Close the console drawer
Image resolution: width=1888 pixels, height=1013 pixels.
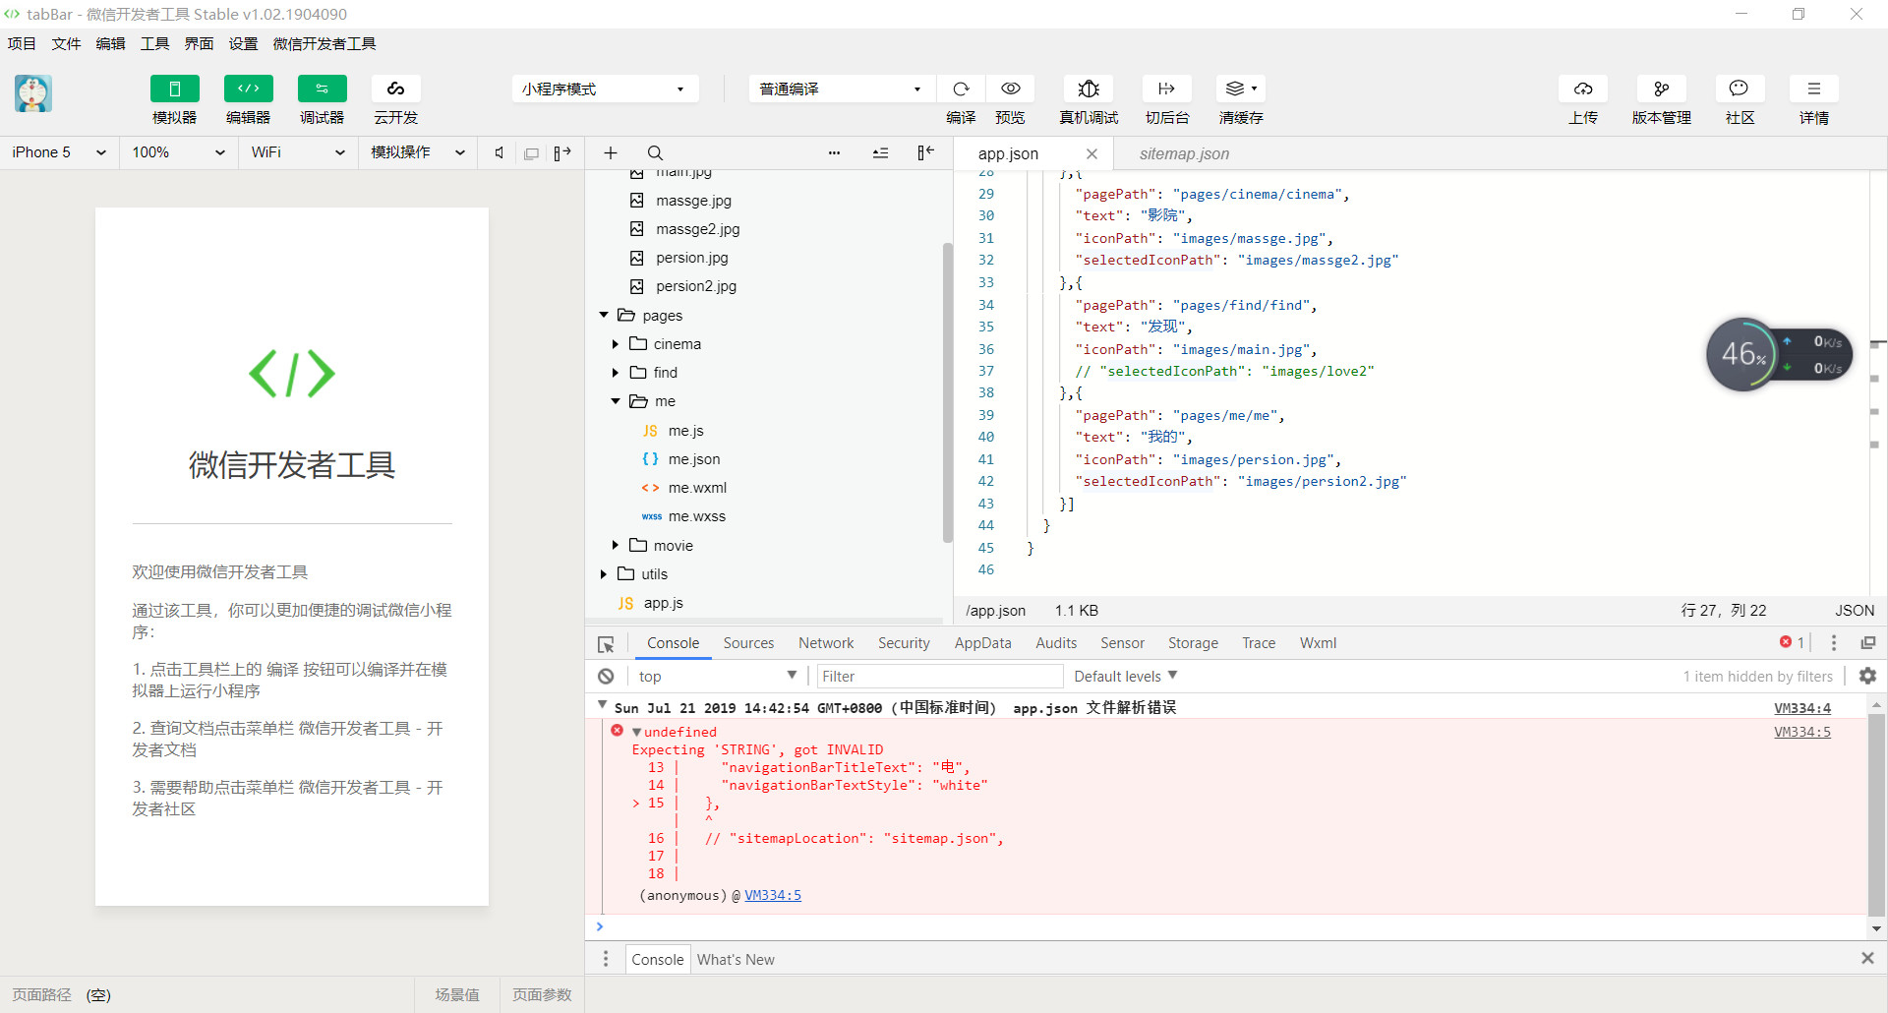click(x=1867, y=958)
